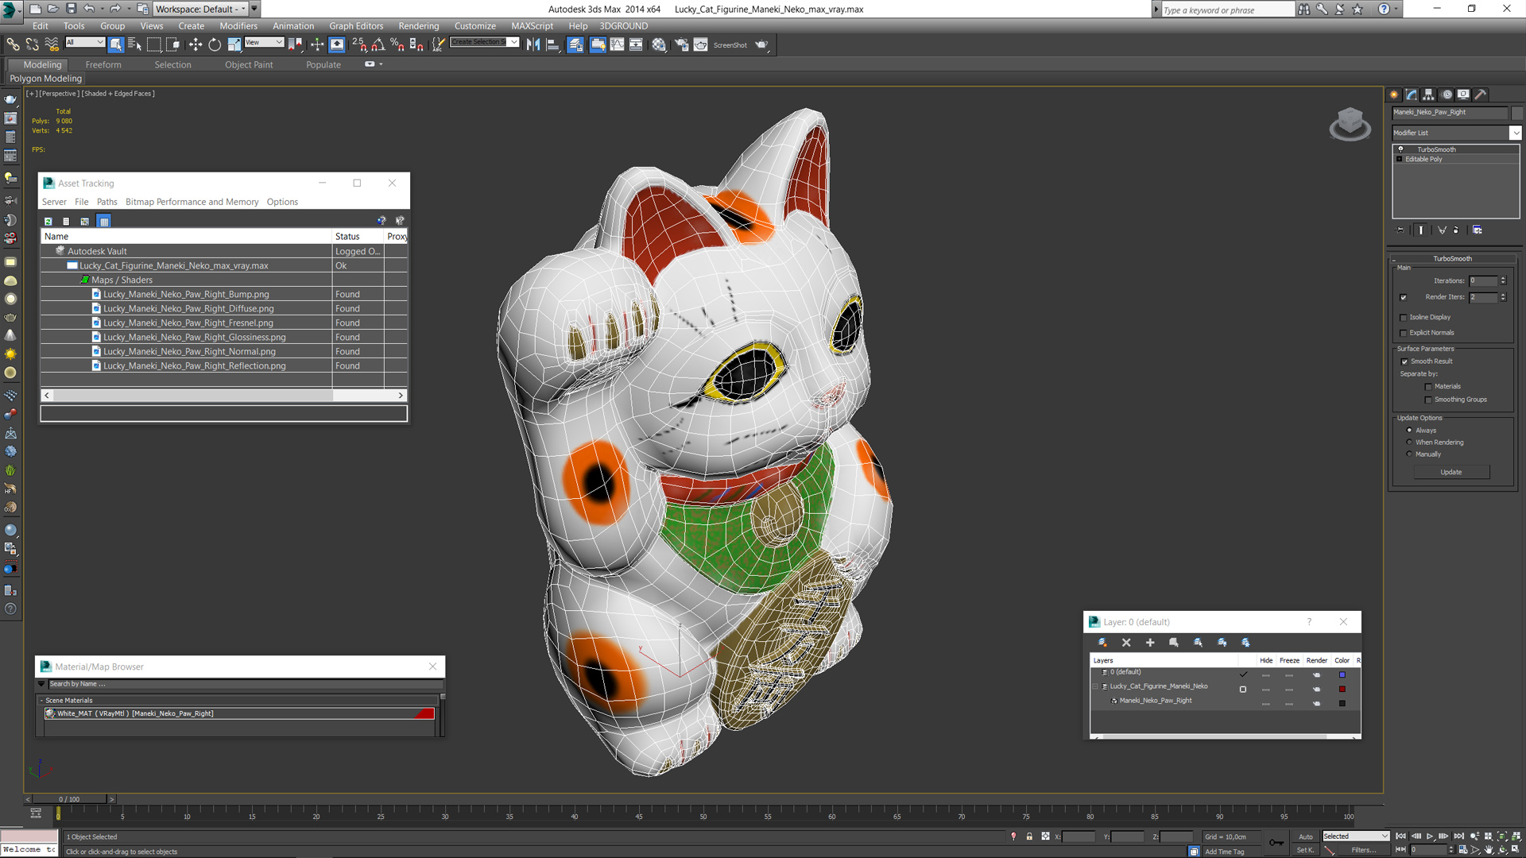Viewport: 1526px width, 858px height.
Task: Open the Rendering menu
Action: (x=418, y=26)
